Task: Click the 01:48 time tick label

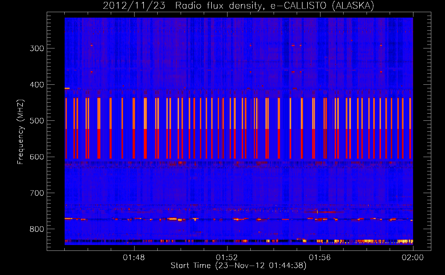Action: click(134, 258)
